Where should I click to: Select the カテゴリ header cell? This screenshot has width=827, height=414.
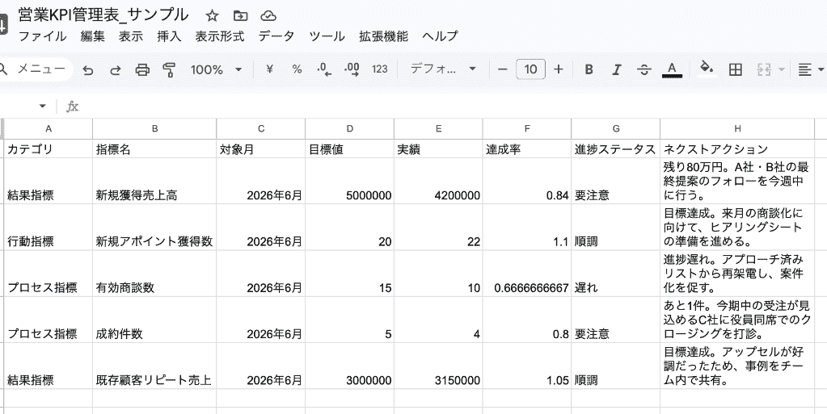tap(49, 149)
